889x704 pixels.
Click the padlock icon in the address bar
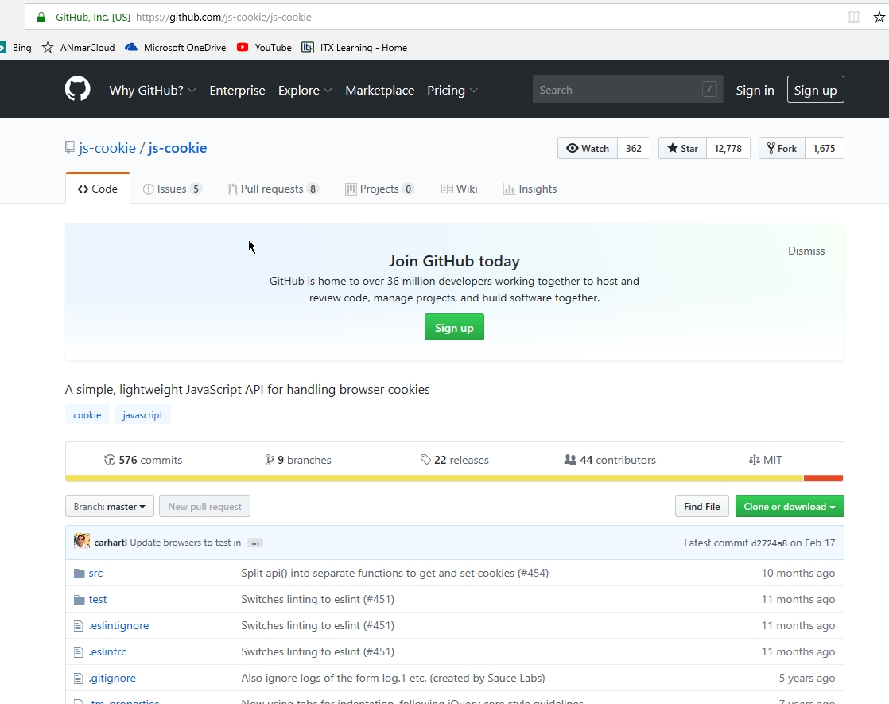(x=41, y=16)
